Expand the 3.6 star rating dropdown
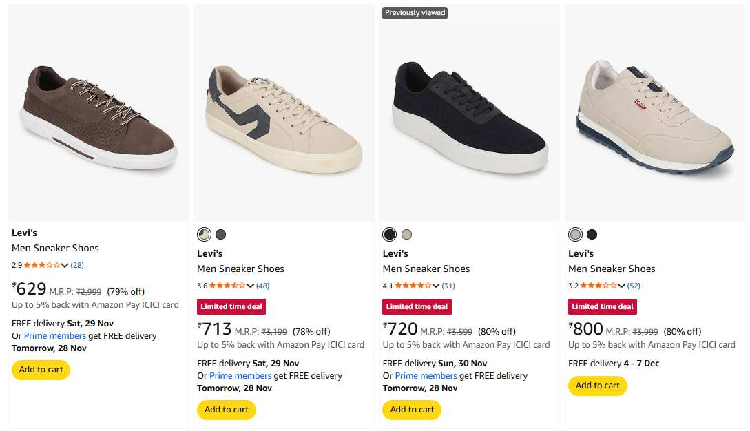Image resolution: width=750 pixels, height=431 pixels. 250,286
